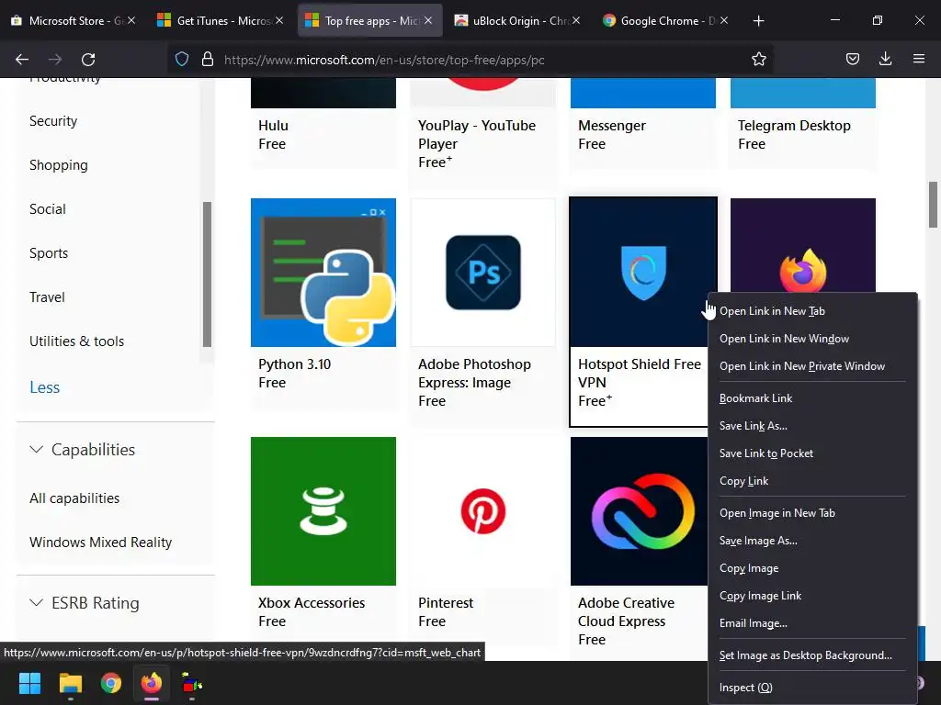Filter by the Social category
The width and height of the screenshot is (941, 705).
[48, 209]
